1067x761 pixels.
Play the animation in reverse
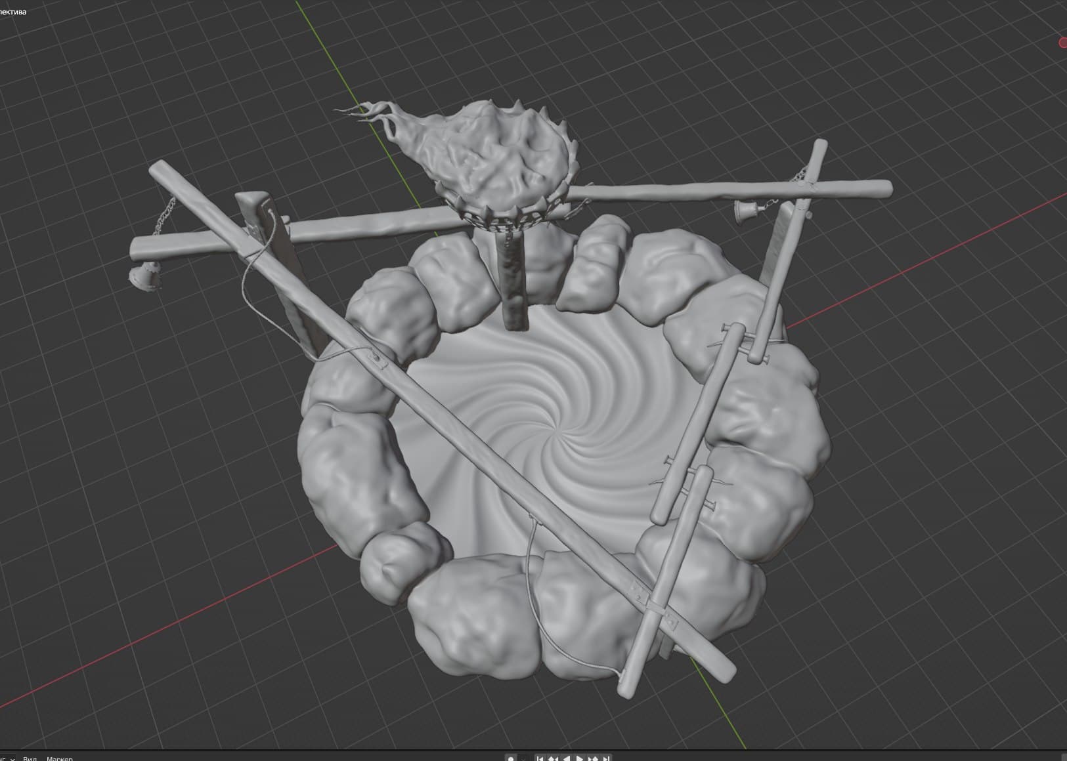(x=566, y=758)
